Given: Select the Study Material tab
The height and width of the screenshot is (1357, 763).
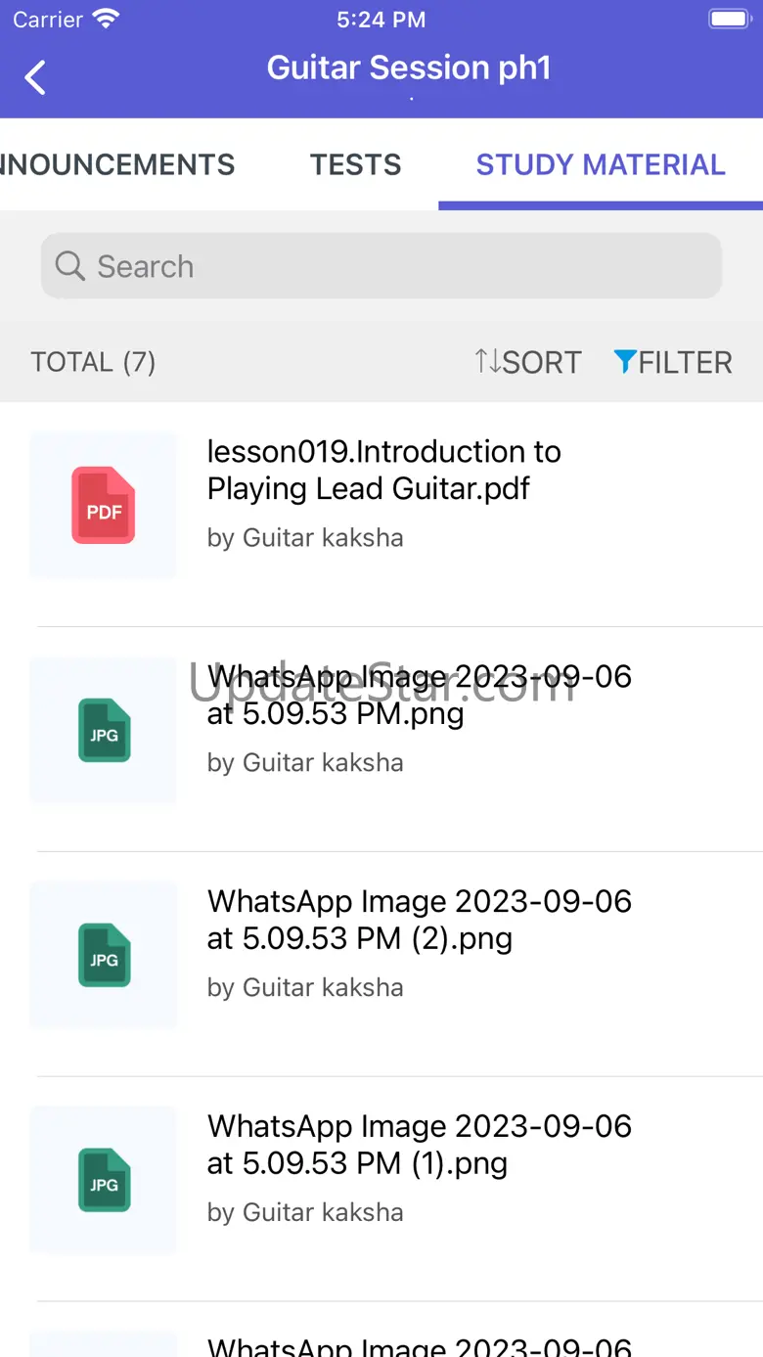Looking at the screenshot, I should pyautogui.click(x=601, y=164).
